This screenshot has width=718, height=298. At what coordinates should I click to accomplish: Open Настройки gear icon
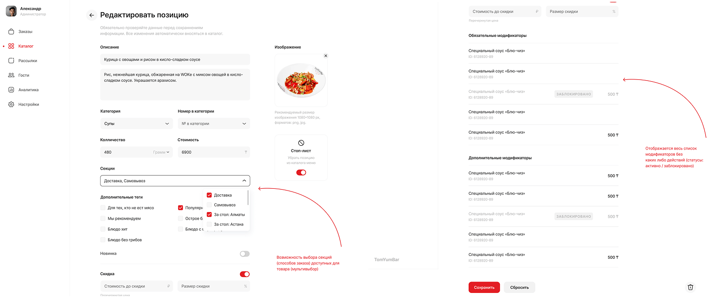(11, 104)
